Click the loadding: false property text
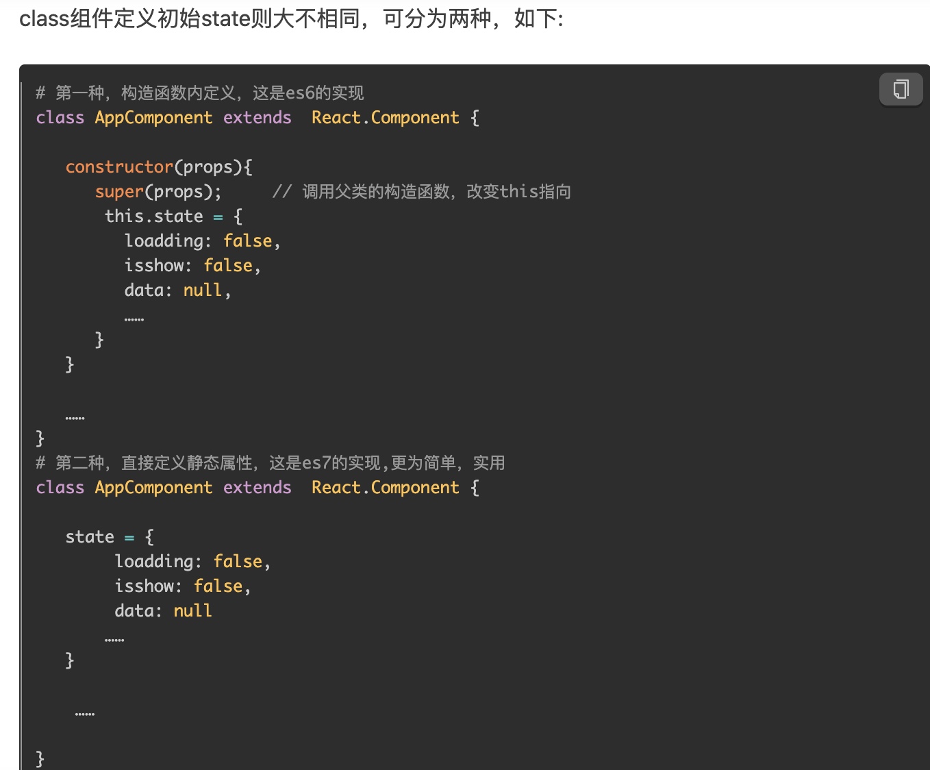This screenshot has width=930, height=770. click(x=202, y=240)
